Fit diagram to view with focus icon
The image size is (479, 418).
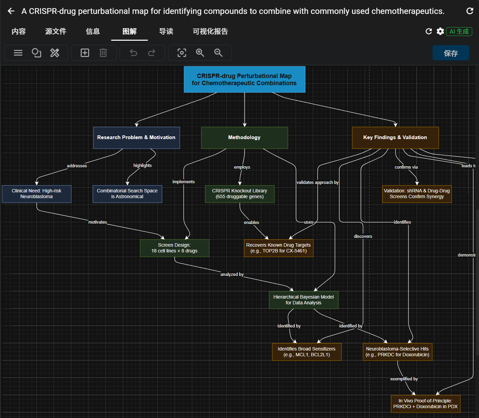tap(182, 53)
